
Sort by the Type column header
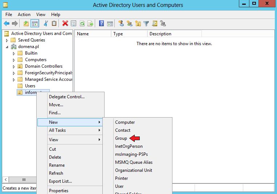(129, 33)
